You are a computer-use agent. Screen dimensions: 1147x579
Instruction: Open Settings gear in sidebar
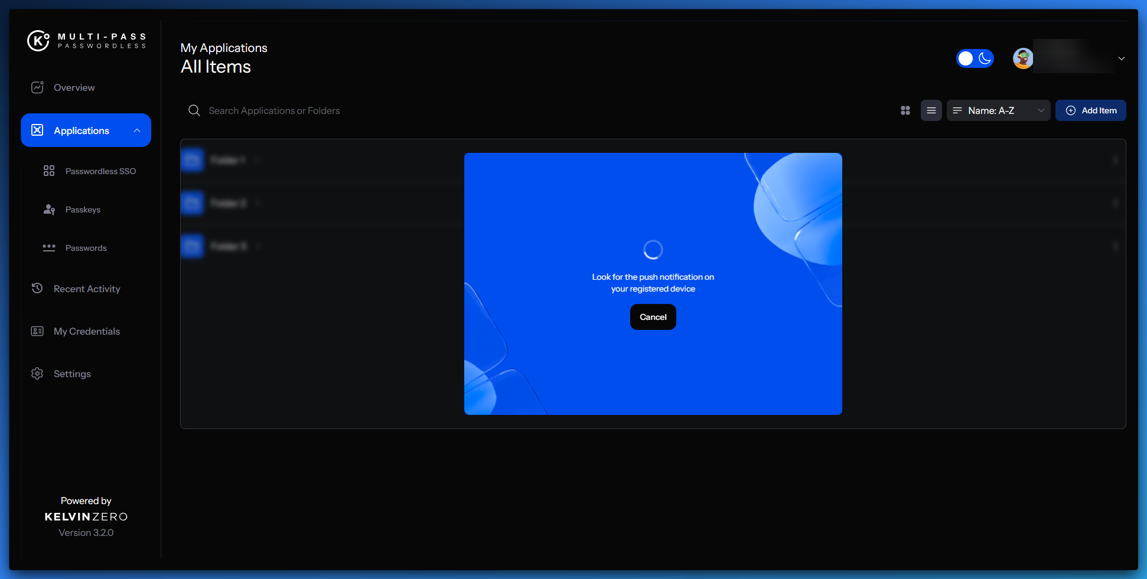point(37,374)
